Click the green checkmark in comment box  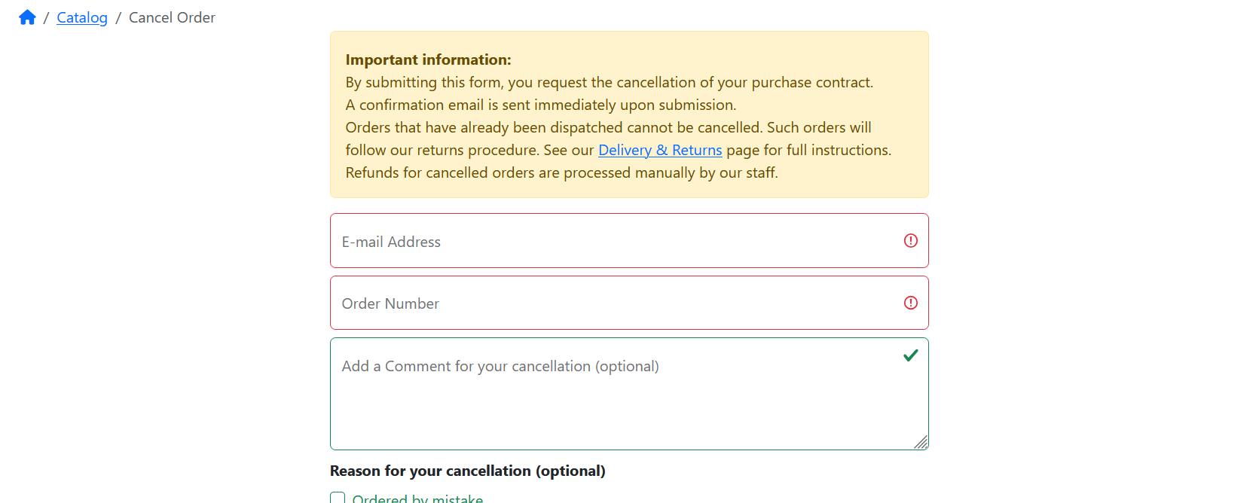(911, 355)
